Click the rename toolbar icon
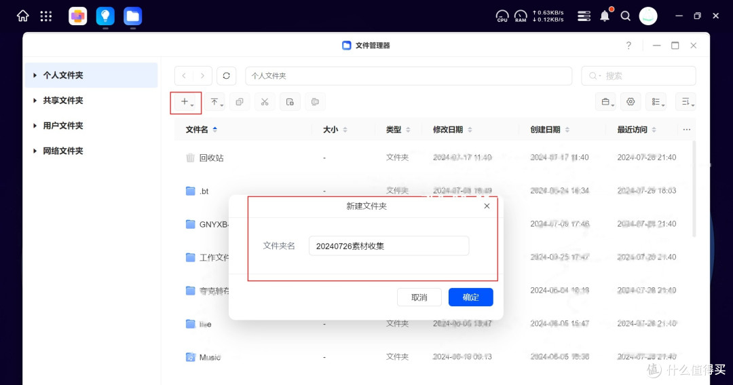 point(315,102)
